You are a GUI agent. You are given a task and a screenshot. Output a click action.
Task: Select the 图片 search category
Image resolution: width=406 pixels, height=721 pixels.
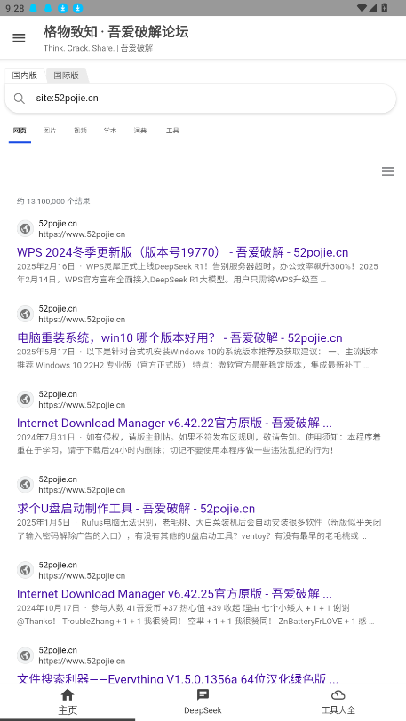[49, 131]
